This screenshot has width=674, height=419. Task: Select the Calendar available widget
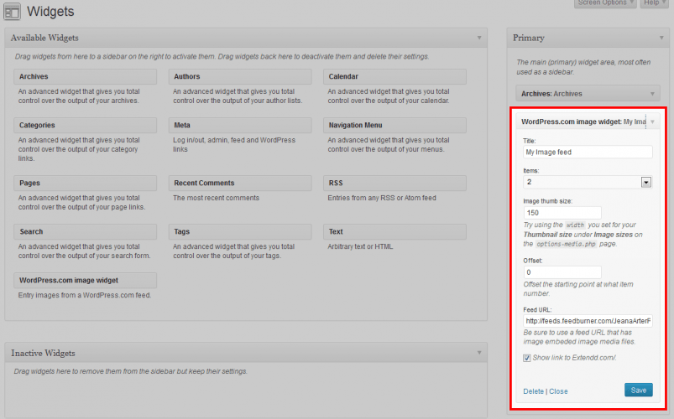tap(394, 77)
